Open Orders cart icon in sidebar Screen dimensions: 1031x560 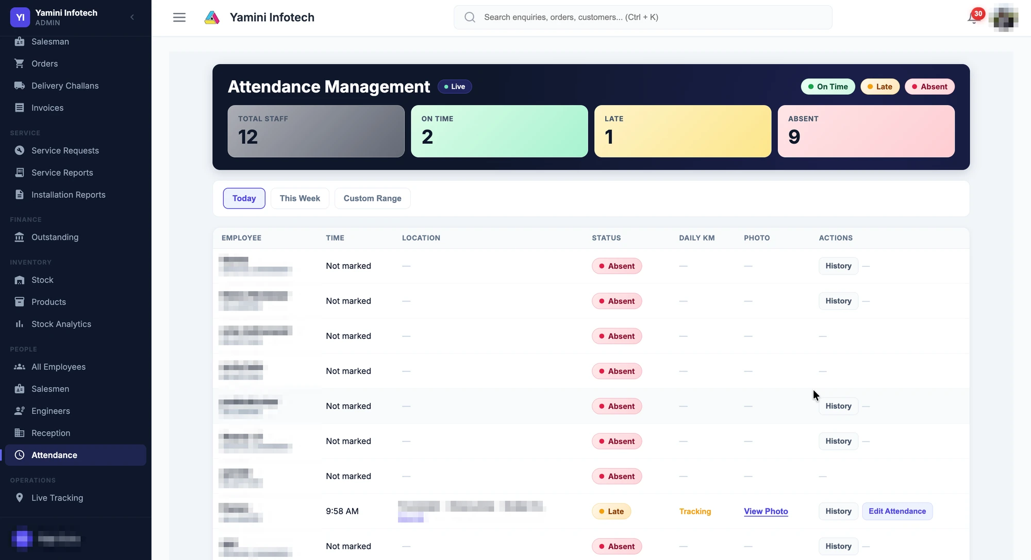[20, 63]
